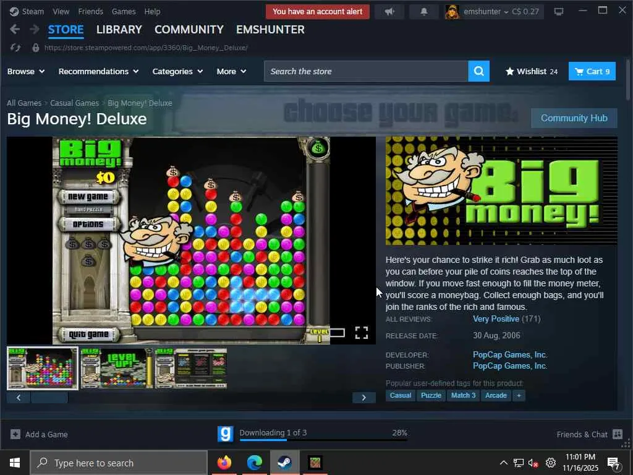The height and width of the screenshot is (475, 633).
Task: Open PopCap Games developer link
Action: [510, 354]
